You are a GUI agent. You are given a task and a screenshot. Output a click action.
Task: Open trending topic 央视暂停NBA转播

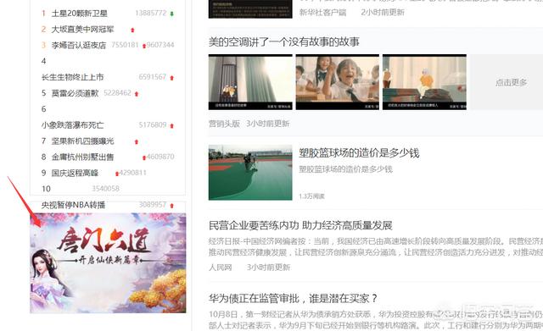tap(73, 205)
